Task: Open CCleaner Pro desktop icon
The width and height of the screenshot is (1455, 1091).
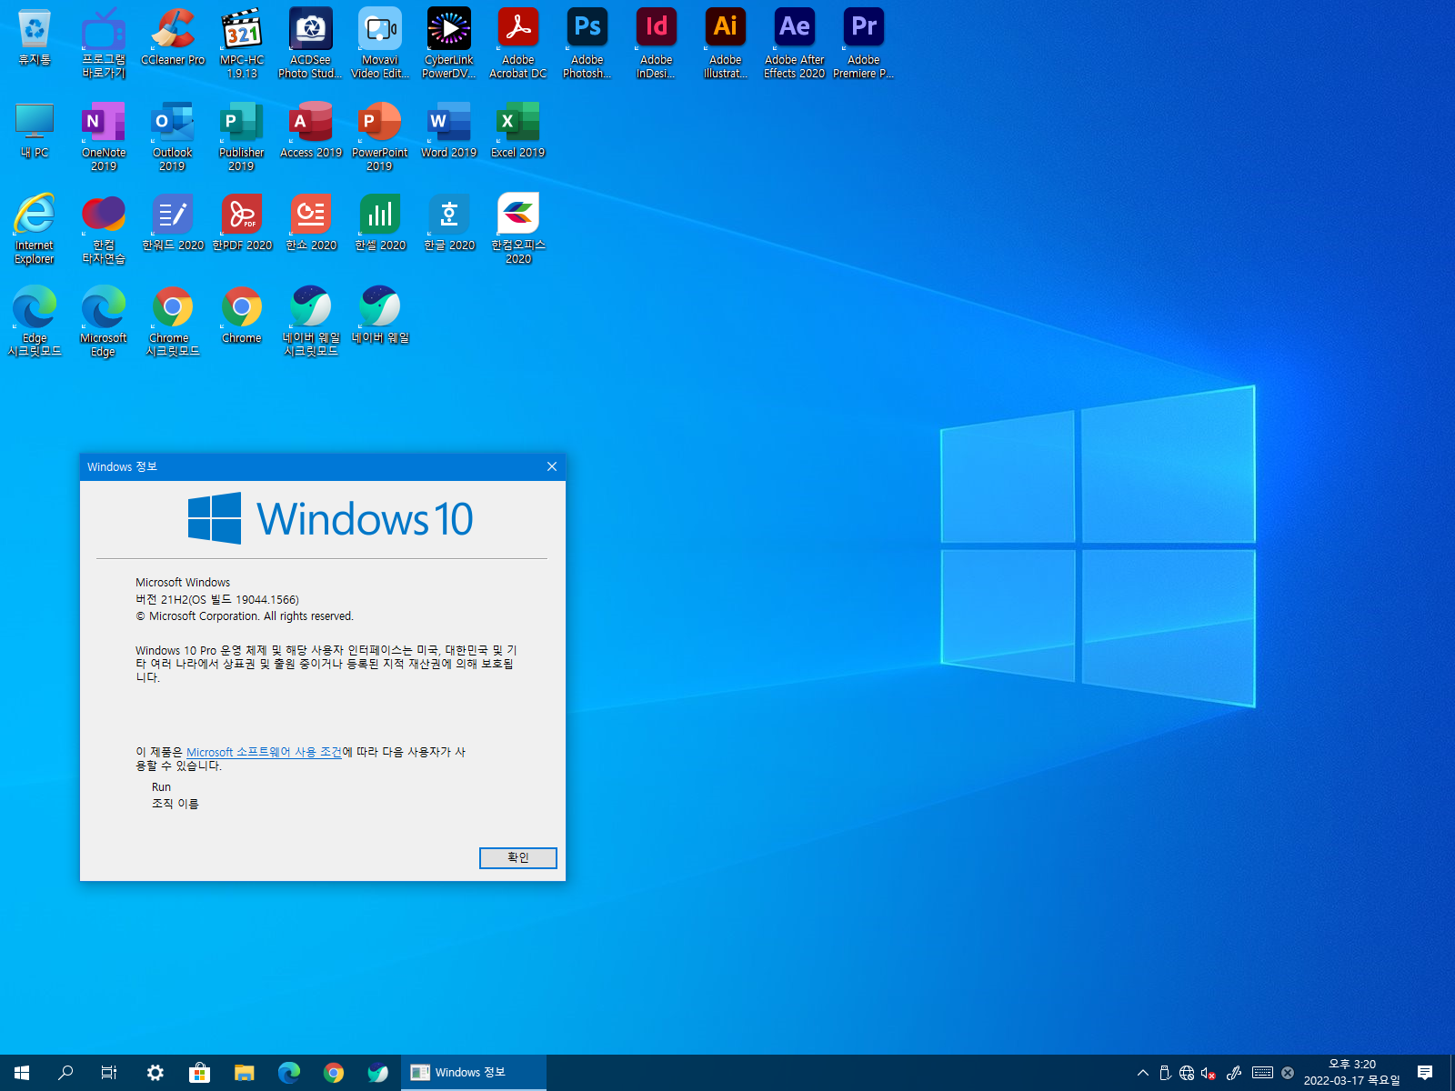Action: point(173,37)
